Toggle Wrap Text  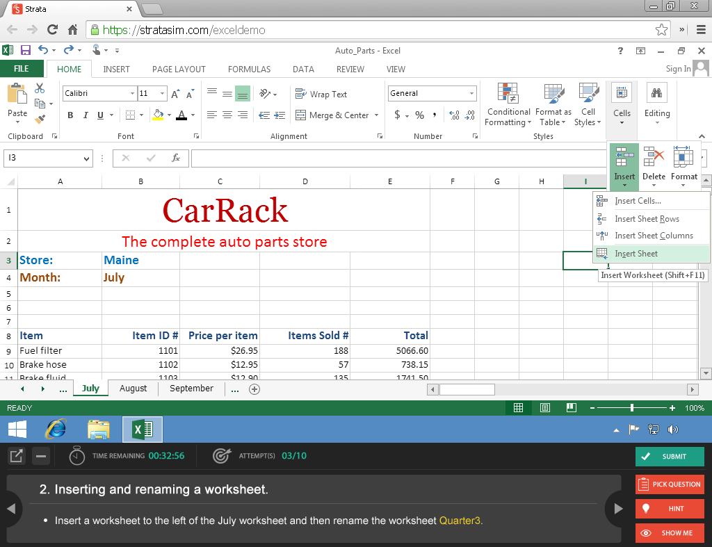[x=321, y=94]
